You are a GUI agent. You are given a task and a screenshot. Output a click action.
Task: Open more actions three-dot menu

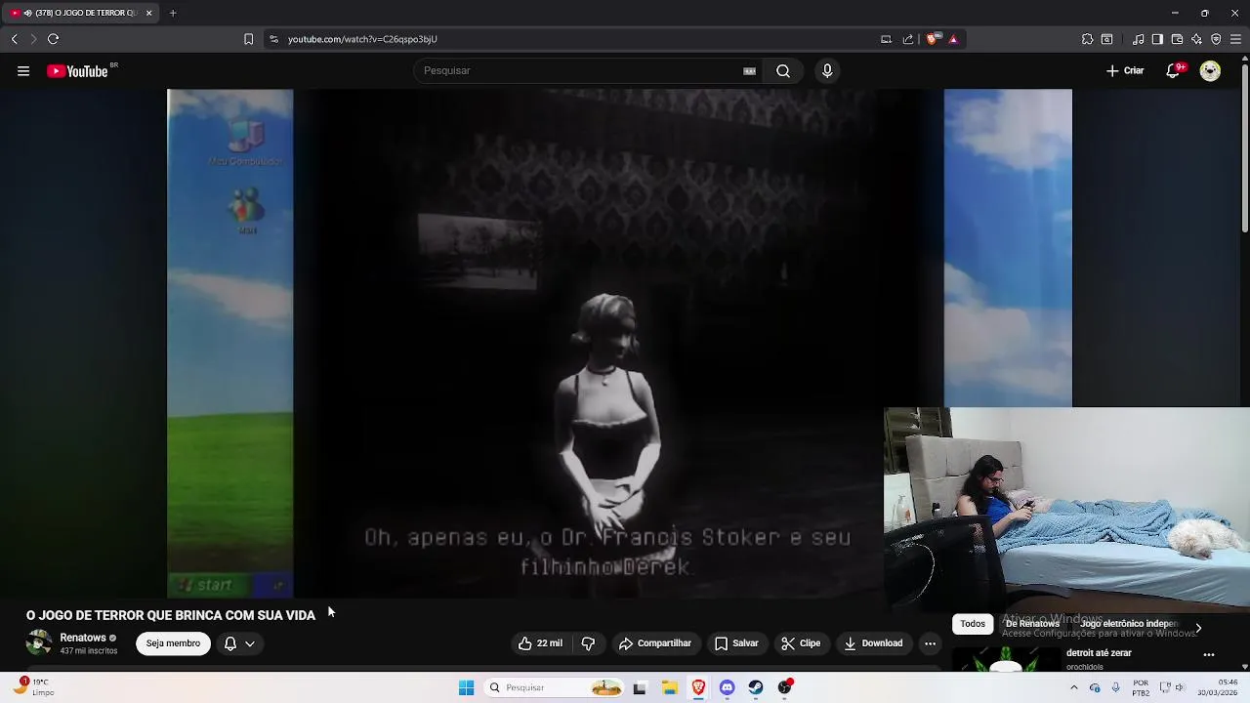(x=930, y=643)
